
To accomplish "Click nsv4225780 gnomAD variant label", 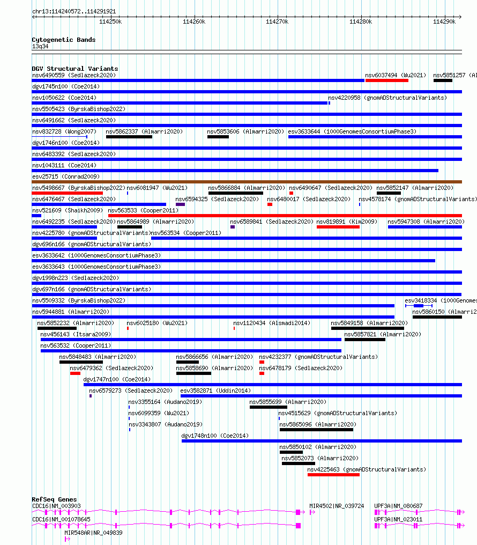I will click(92, 233).
